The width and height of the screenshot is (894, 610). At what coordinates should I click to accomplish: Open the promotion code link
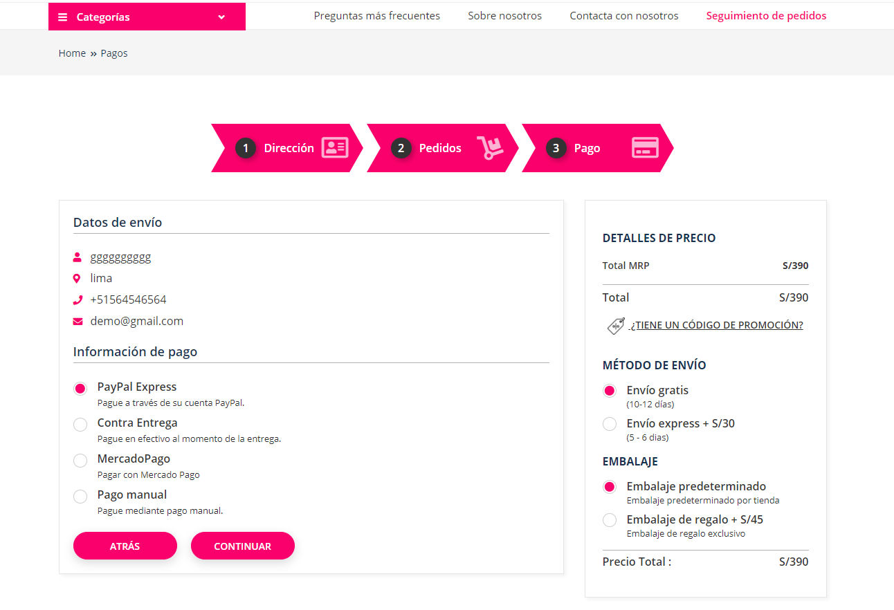tap(716, 325)
